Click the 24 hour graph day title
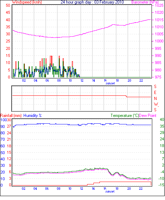165x200 pixels. point(92,2)
